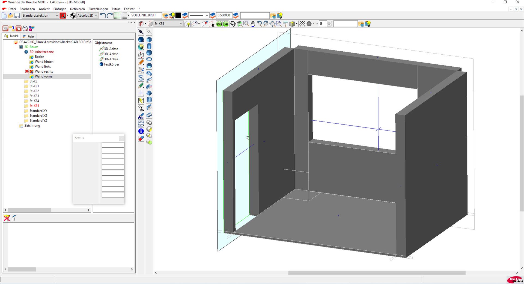Increase the spinner value next to 0
The height and width of the screenshot is (284, 524).
click(x=329, y=22)
